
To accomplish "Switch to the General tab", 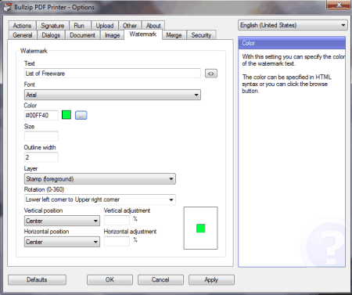I will (23, 35).
